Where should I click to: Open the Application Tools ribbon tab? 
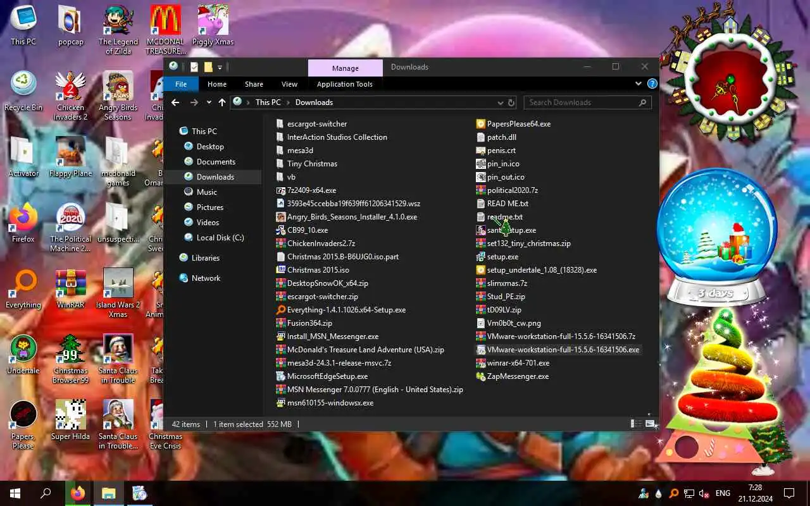pos(345,84)
